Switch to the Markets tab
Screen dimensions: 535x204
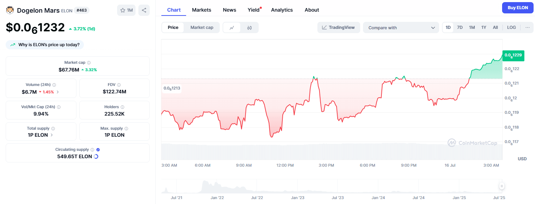point(202,10)
